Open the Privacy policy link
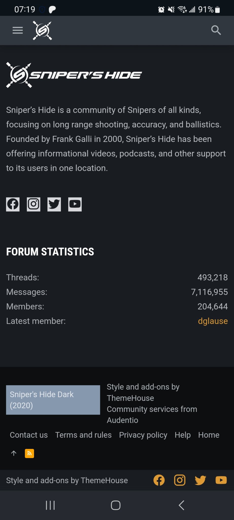Image resolution: width=234 pixels, height=520 pixels. pos(143,435)
